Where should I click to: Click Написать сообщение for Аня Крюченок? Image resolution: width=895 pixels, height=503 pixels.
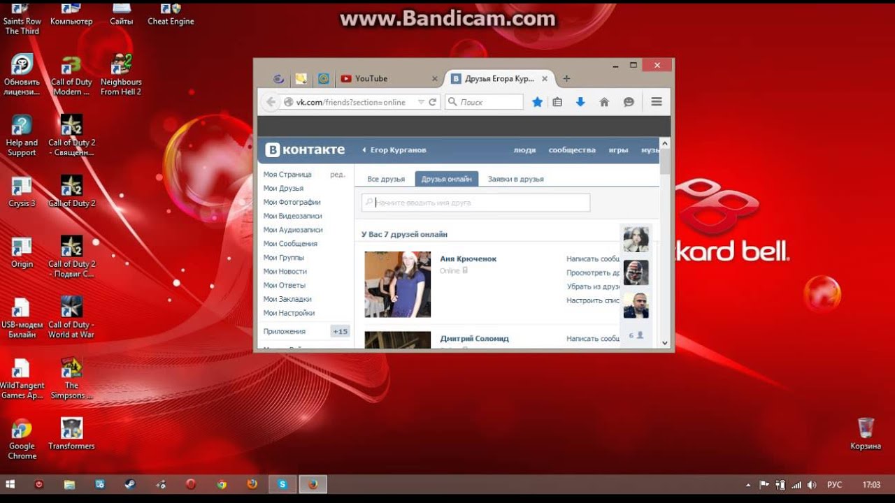(x=593, y=259)
